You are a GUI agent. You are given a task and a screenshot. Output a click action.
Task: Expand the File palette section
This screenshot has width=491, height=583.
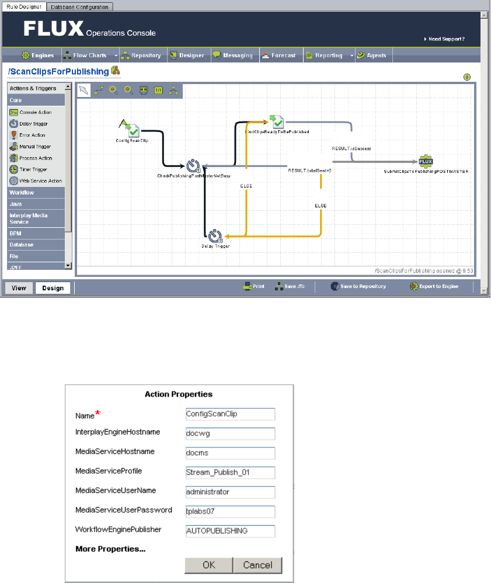click(36, 256)
